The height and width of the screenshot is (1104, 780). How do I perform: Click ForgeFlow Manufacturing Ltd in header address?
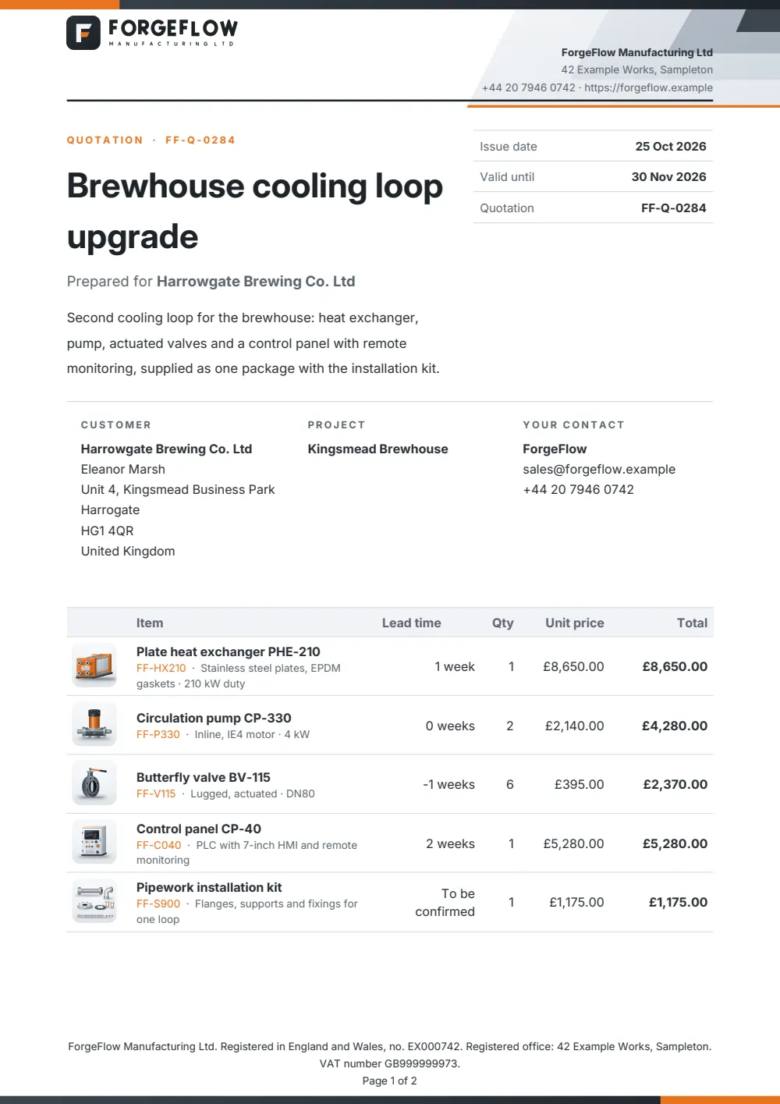(637, 52)
